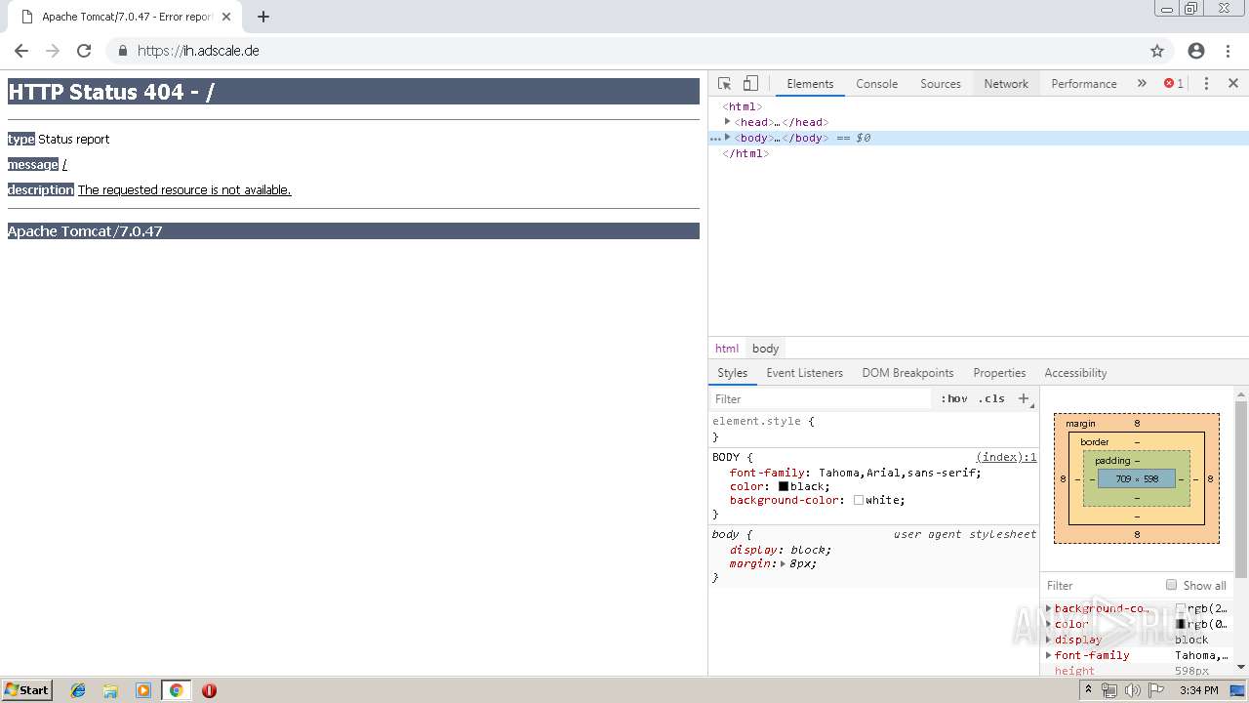Show more DevTools tabs chevron
Image resolution: width=1249 pixels, height=703 pixels.
(x=1142, y=84)
